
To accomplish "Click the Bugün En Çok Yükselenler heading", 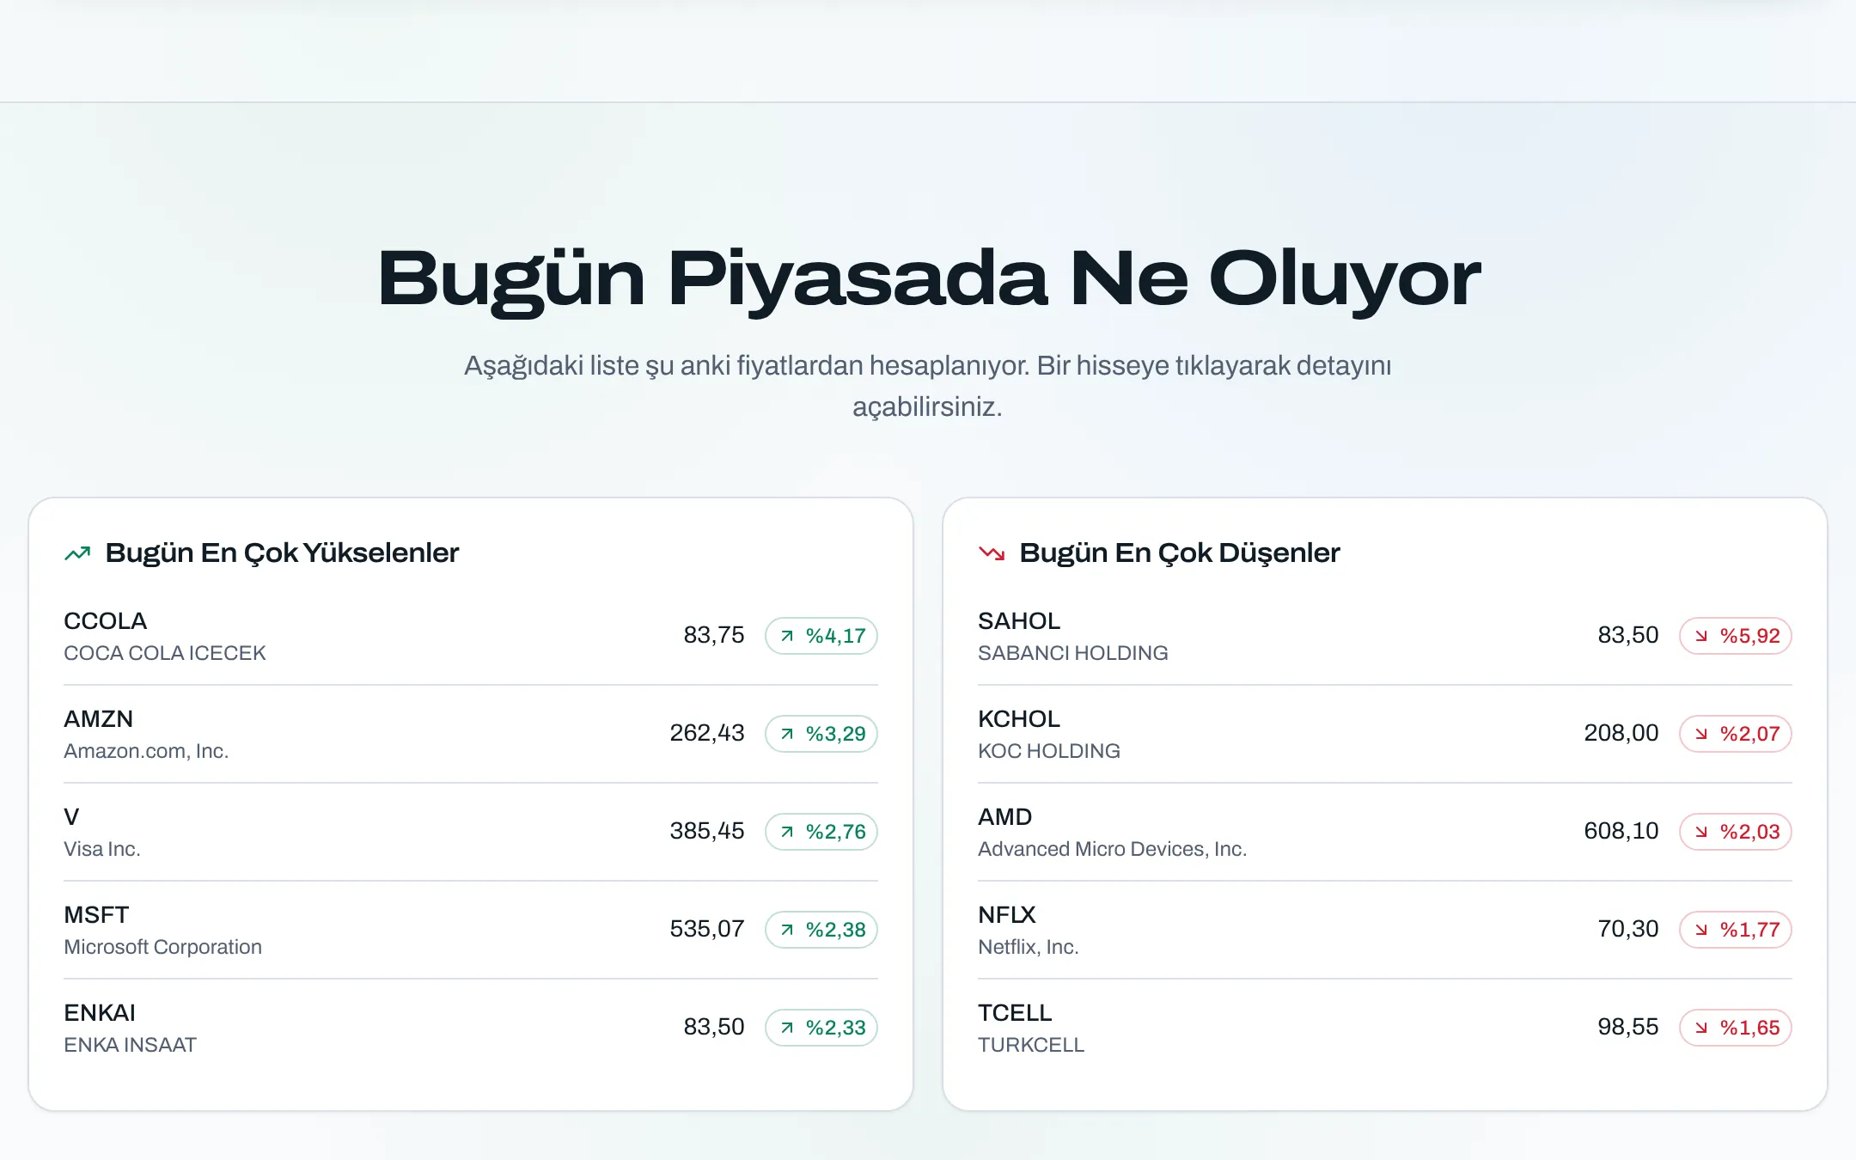I will 282,553.
